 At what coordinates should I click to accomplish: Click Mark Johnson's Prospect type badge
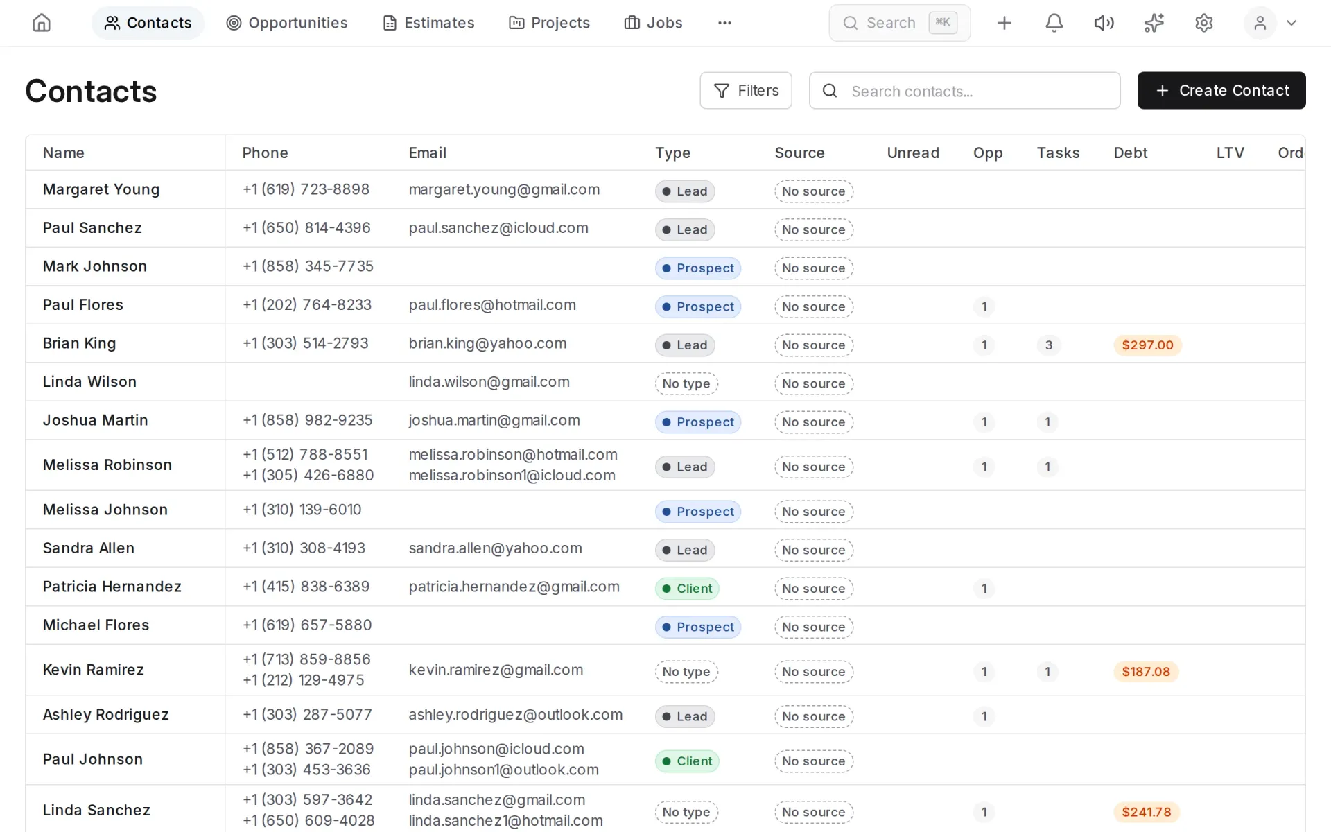(697, 268)
